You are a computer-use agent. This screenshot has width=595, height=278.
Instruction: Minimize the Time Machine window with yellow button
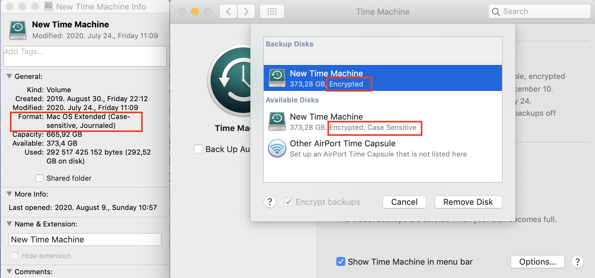(195, 11)
